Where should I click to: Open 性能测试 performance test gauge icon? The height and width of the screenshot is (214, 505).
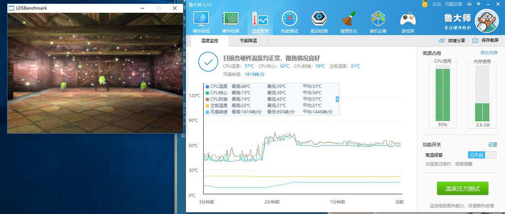289,23
